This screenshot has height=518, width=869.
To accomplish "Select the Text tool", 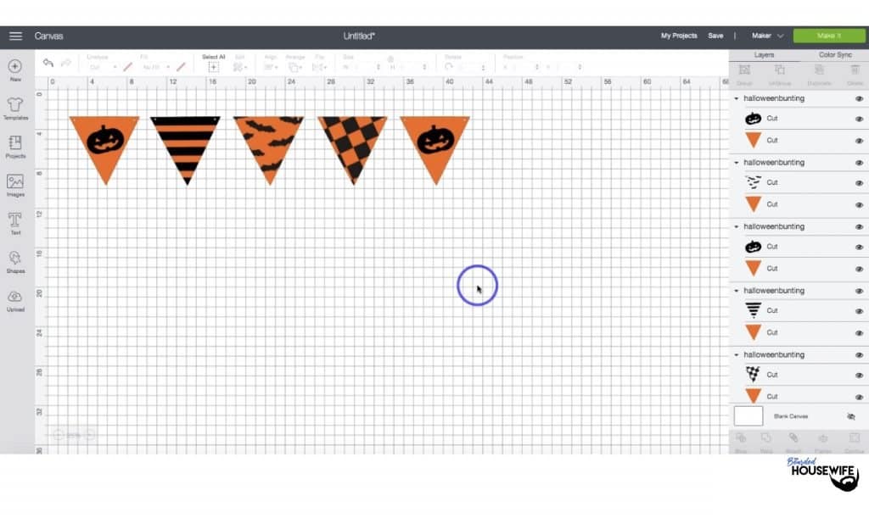I will [15, 220].
